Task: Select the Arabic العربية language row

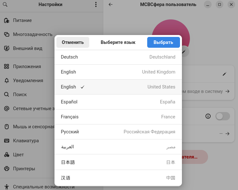Action: tap(118, 147)
